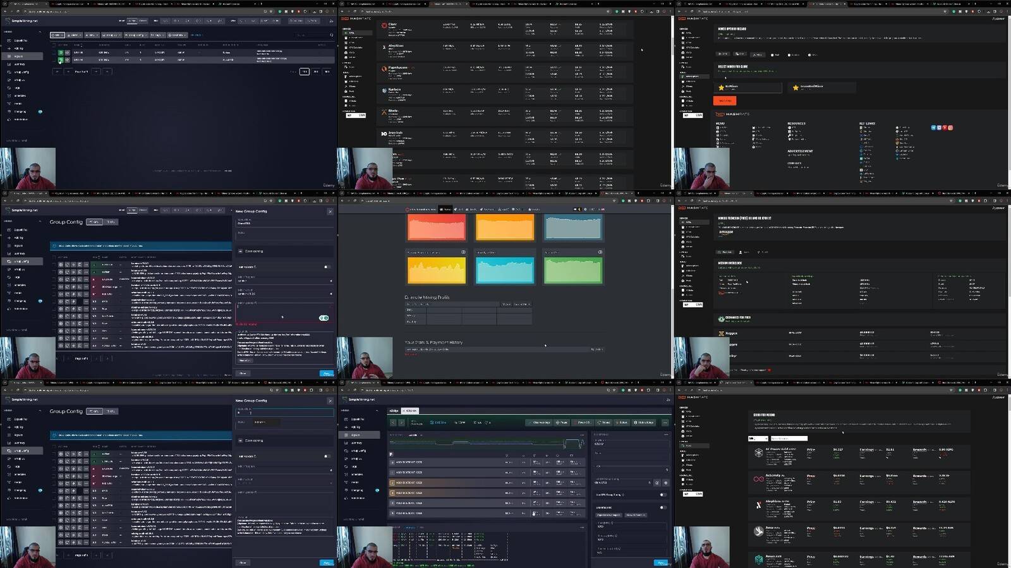Toggle the green switch inside the red-outlined field
Screen dimensions: 1011x568
point(324,318)
